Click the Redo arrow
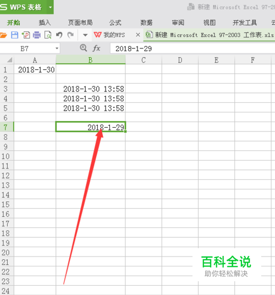This screenshot has width=275, height=295. click(71, 35)
